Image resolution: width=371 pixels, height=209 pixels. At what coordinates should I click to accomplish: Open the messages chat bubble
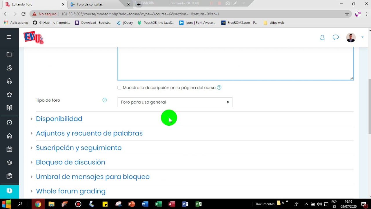click(336, 37)
